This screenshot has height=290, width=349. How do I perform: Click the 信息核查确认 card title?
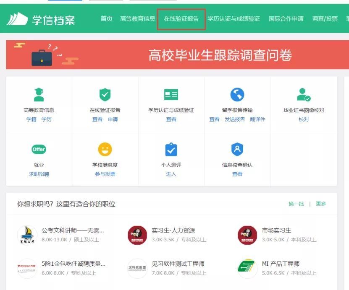click(237, 165)
